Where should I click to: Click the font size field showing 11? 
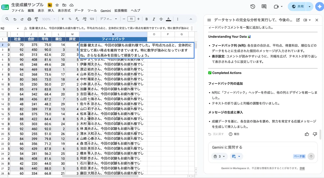click(x=131, y=19)
